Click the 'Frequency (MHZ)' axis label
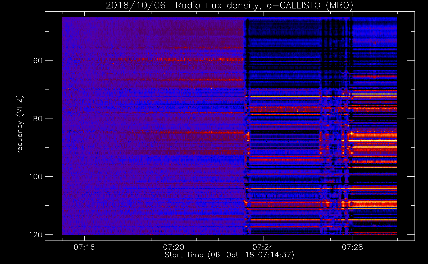The height and width of the screenshot is (264, 428). pos(20,127)
